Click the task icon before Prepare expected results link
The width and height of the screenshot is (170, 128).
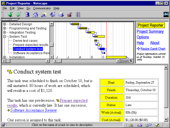(58, 100)
